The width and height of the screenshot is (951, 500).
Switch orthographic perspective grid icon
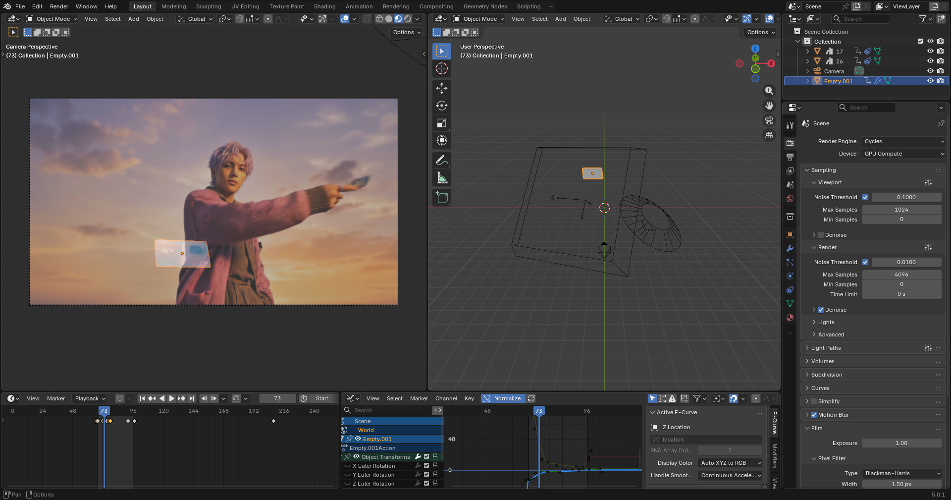[769, 135]
